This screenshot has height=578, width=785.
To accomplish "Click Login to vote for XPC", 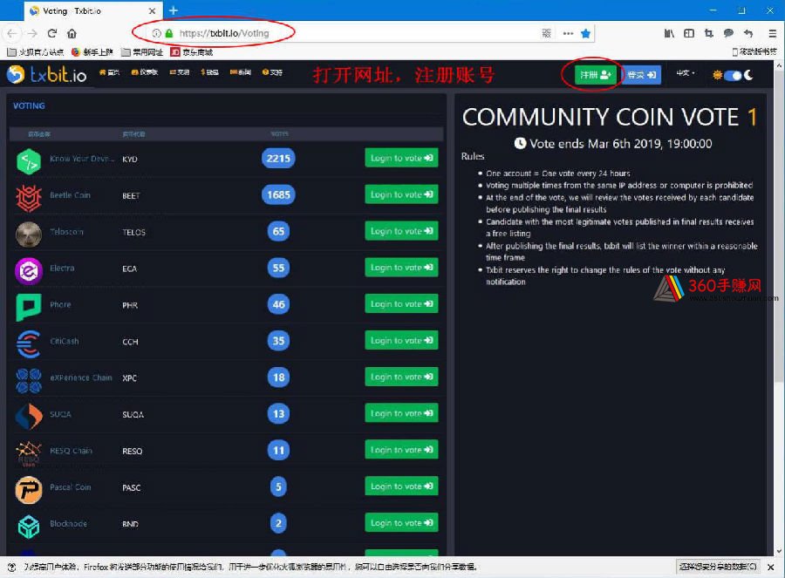I will tap(401, 377).
